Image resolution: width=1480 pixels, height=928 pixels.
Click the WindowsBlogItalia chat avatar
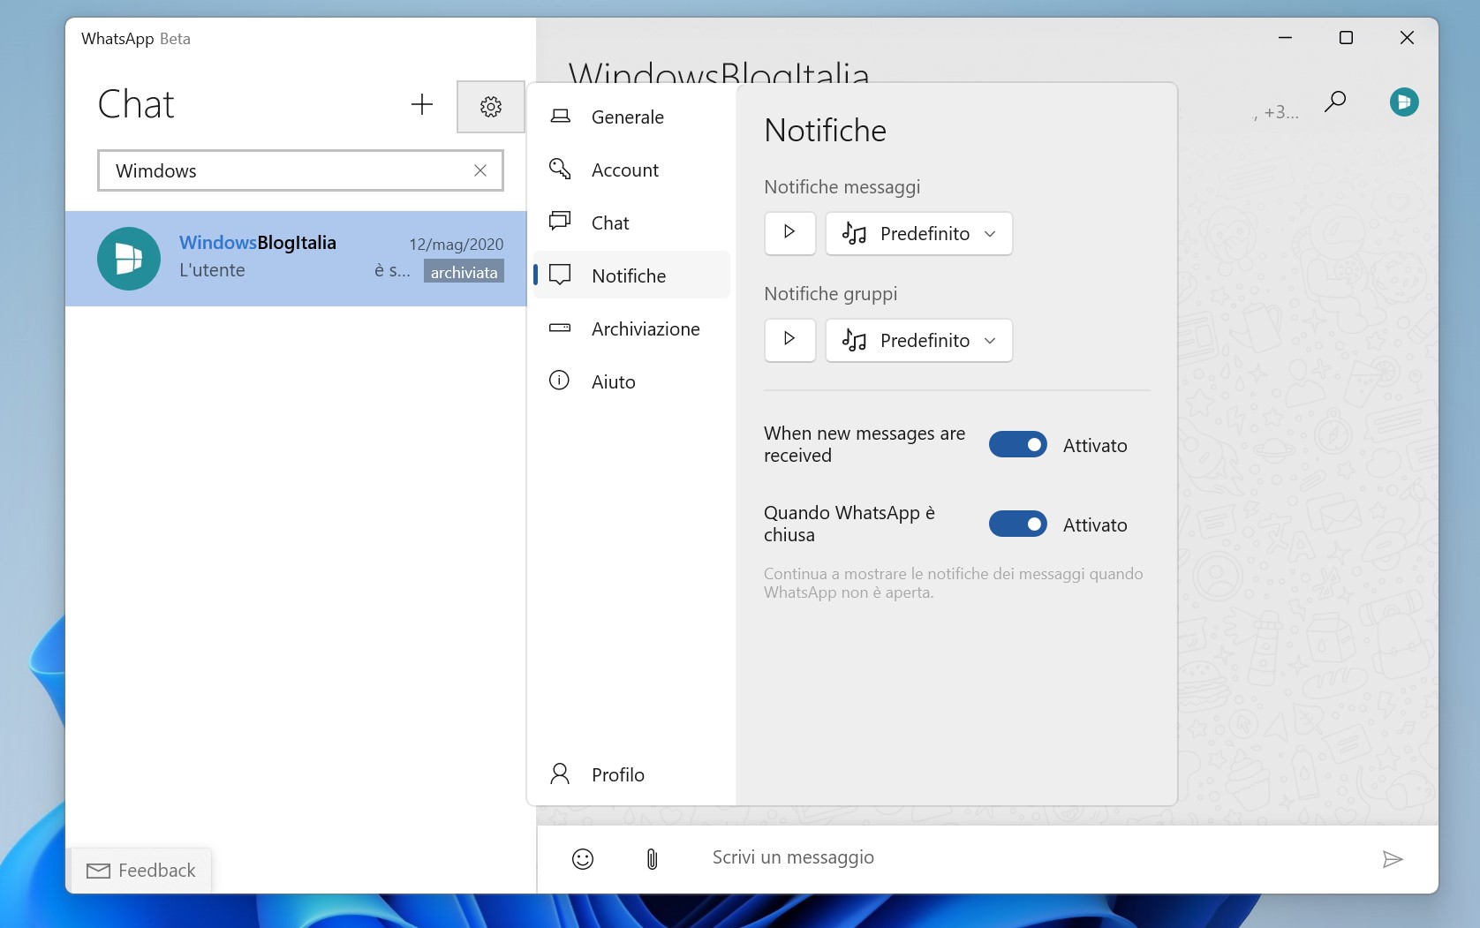click(x=129, y=259)
